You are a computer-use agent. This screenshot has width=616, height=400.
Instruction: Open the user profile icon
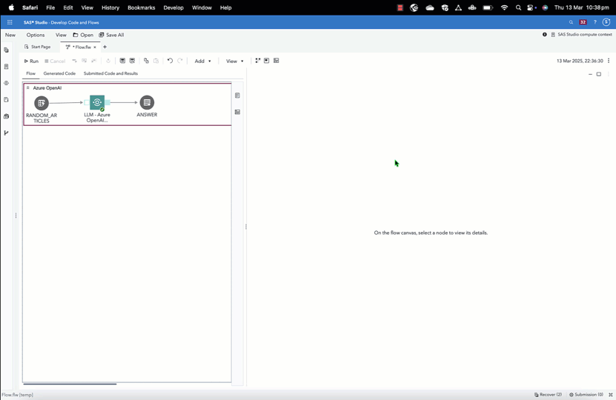606,22
